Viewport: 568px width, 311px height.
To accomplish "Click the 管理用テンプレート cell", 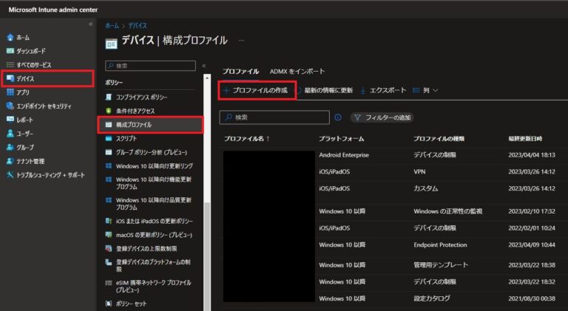I will click(441, 264).
